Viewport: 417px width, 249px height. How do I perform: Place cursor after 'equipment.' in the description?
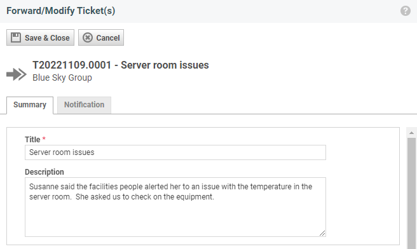pyautogui.click(x=215, y=197)
